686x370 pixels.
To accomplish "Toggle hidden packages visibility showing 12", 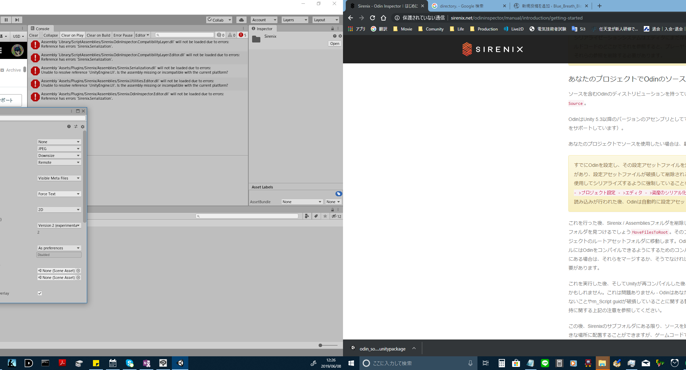I will tap(336, 216).
